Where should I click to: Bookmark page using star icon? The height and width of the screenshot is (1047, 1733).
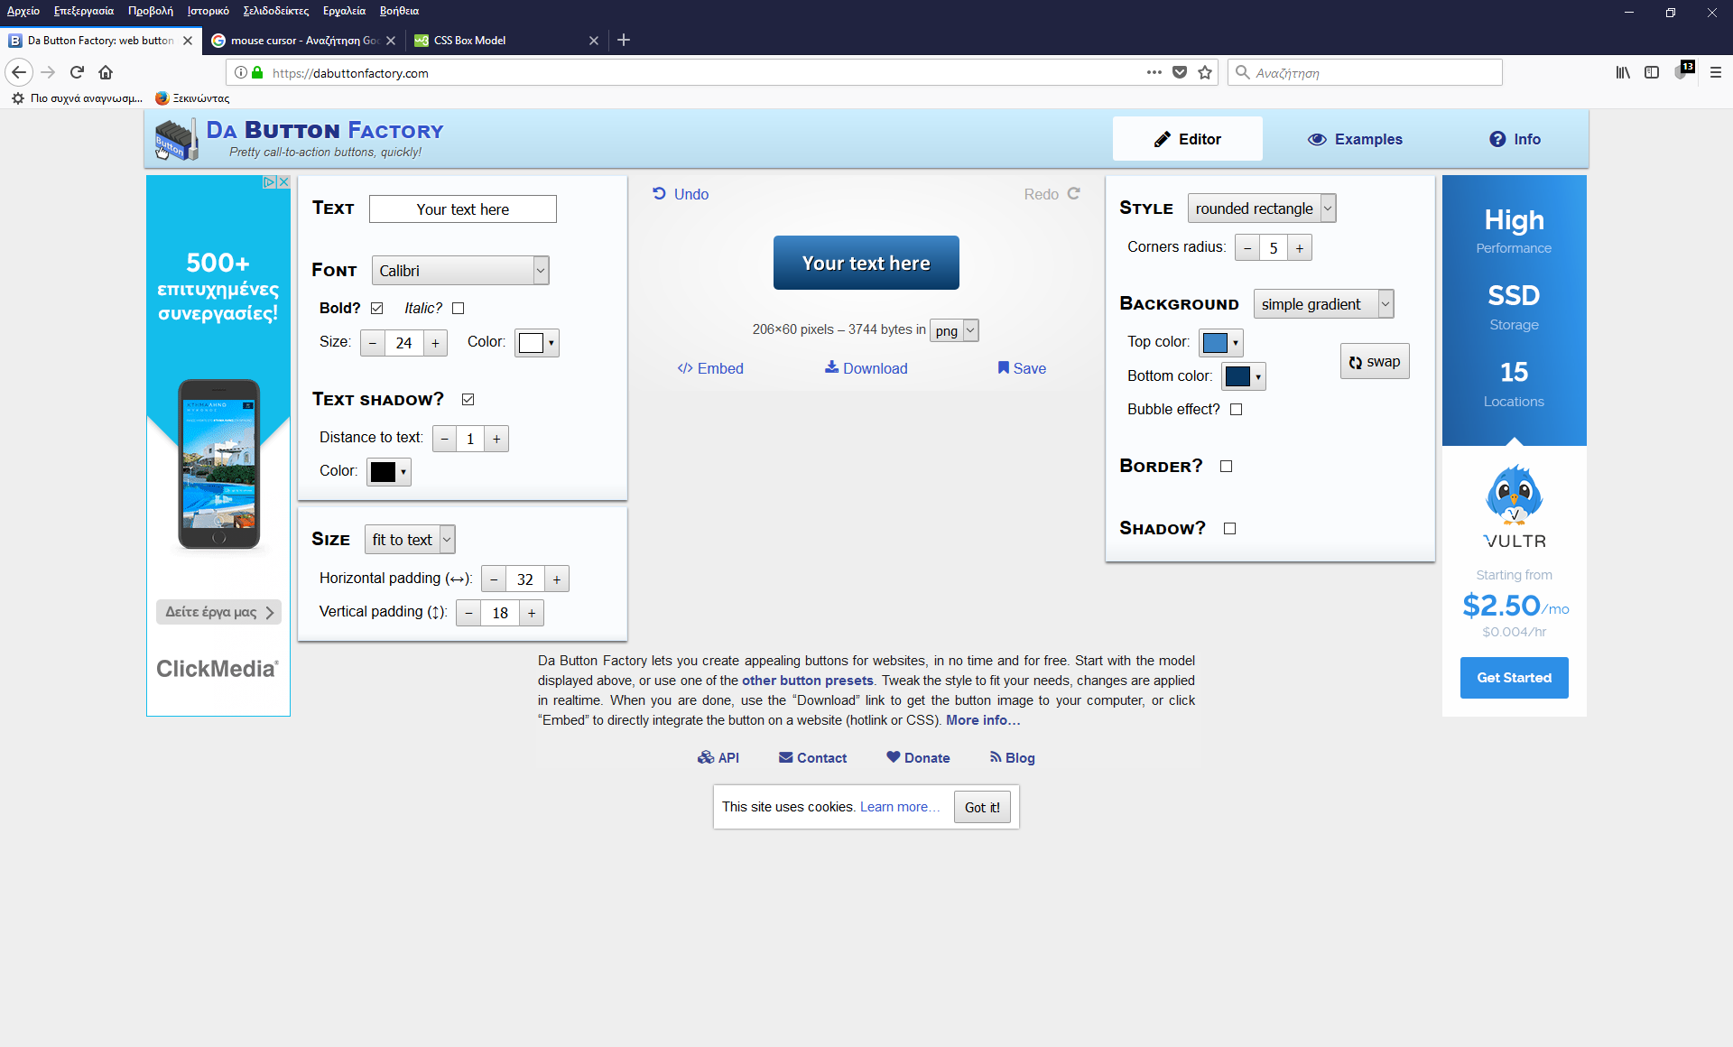coord(1205,72)
